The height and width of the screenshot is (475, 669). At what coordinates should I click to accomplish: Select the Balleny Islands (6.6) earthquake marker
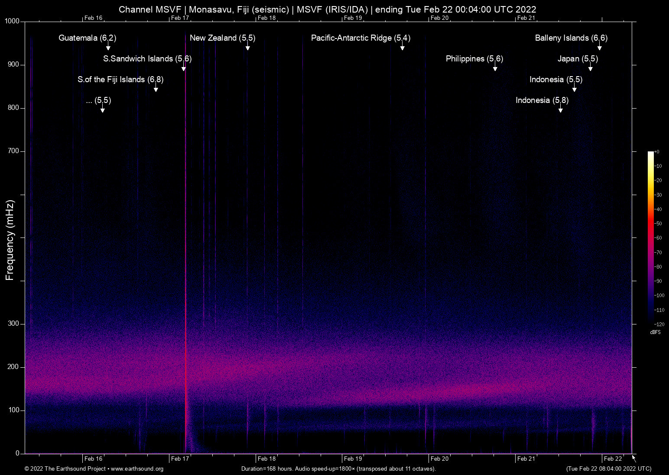click(600, 48)
